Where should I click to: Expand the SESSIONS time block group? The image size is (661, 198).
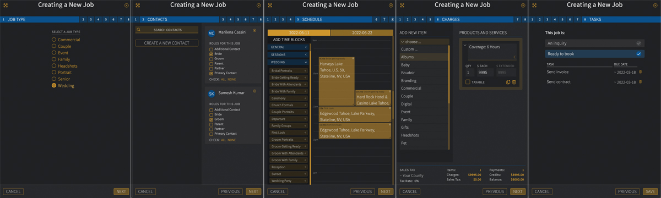click(x=289, y=55)
